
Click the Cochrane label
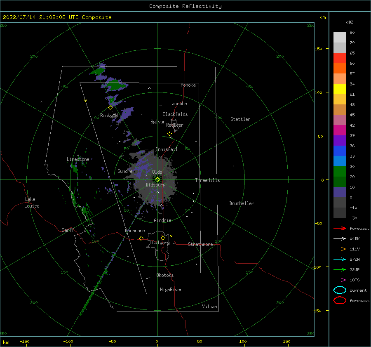click(135, 231)
